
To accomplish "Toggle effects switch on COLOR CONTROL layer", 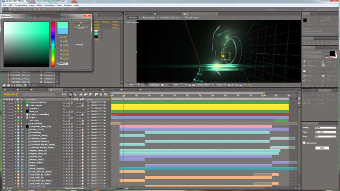I will 72,102.
